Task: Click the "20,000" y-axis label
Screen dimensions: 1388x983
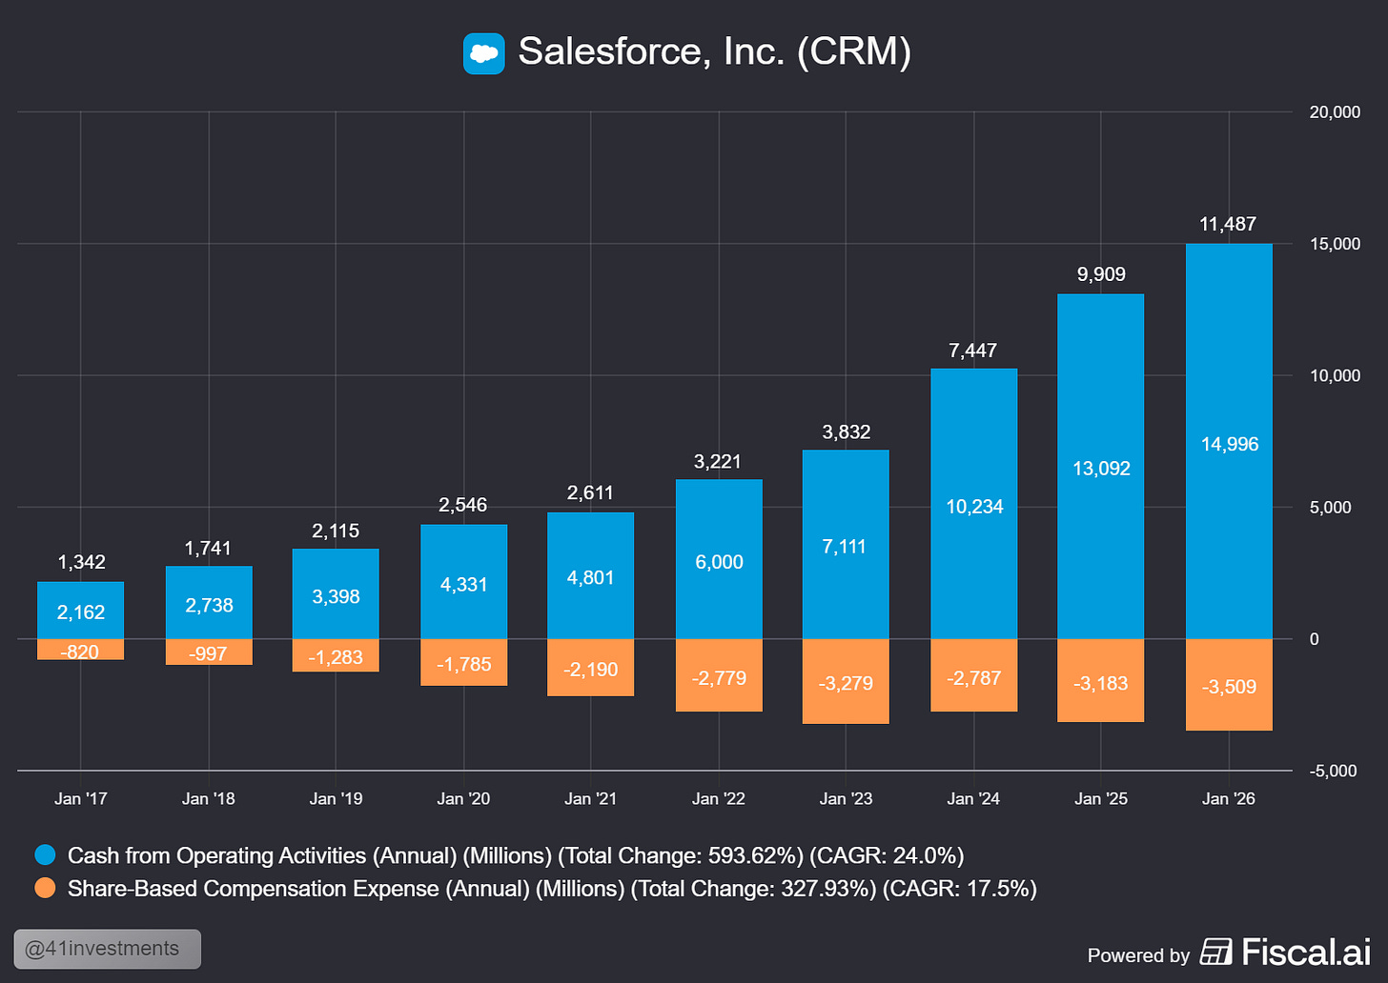Action: (x=1335, y=112)
